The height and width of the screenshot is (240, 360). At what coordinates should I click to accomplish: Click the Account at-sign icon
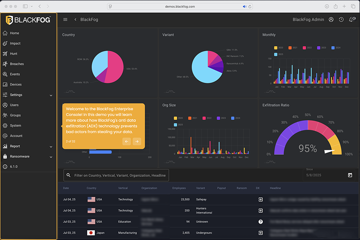point(5,136)
